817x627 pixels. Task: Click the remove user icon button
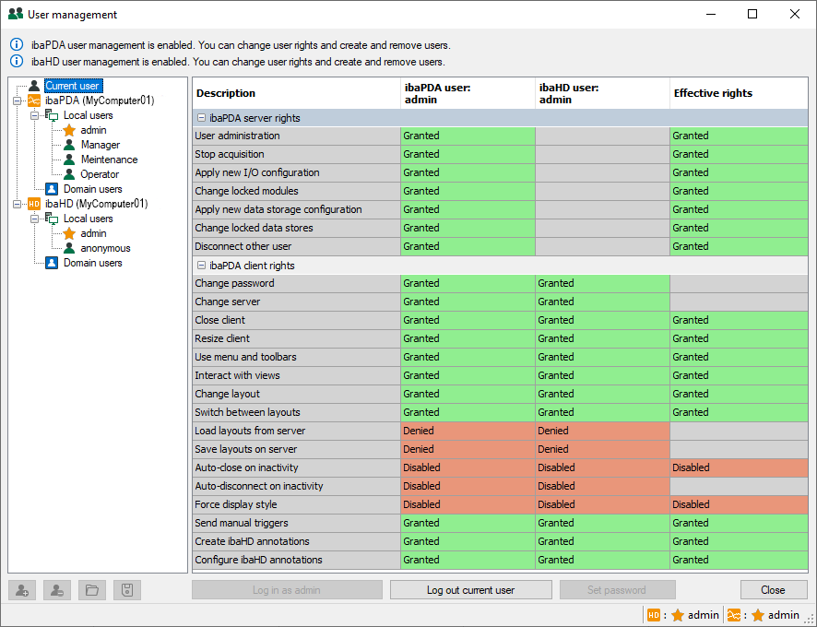(56, 590)
